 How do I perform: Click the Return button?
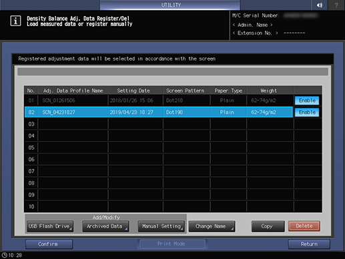[x=309, y=244]
